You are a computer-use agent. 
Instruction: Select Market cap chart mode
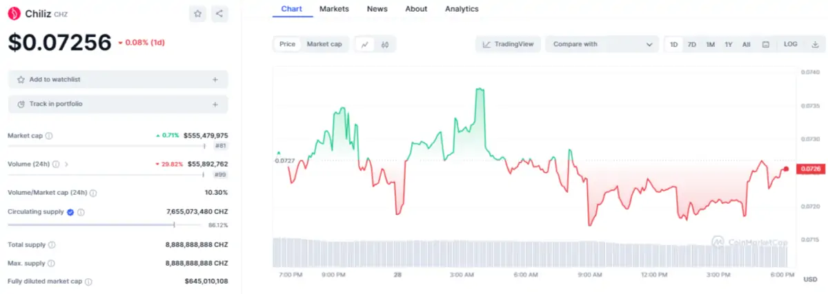(x=324, y=44)
